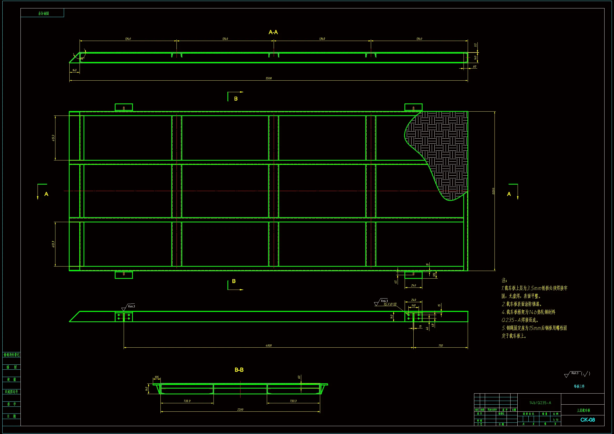614x434 pixels.
Task: Select the right section arrow labeled A
Action: 509,194
